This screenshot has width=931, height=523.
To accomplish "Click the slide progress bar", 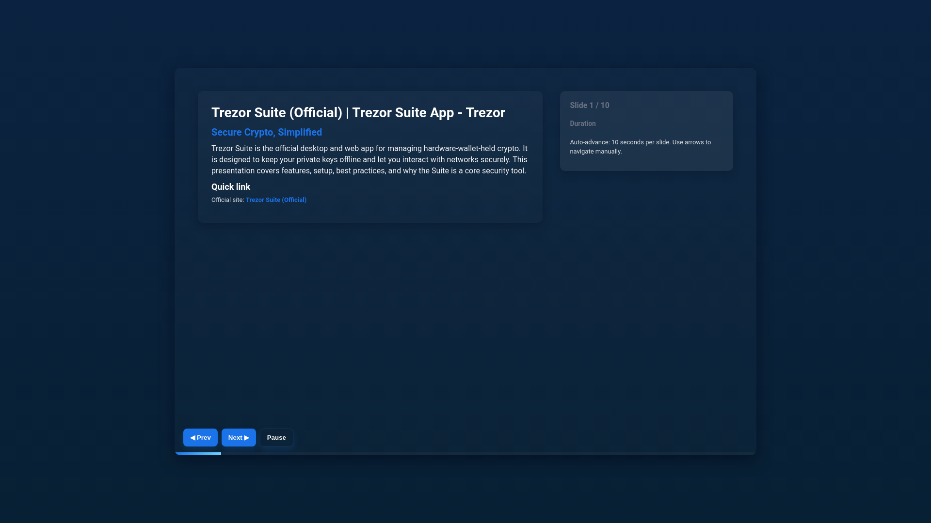I will [465, 454].
